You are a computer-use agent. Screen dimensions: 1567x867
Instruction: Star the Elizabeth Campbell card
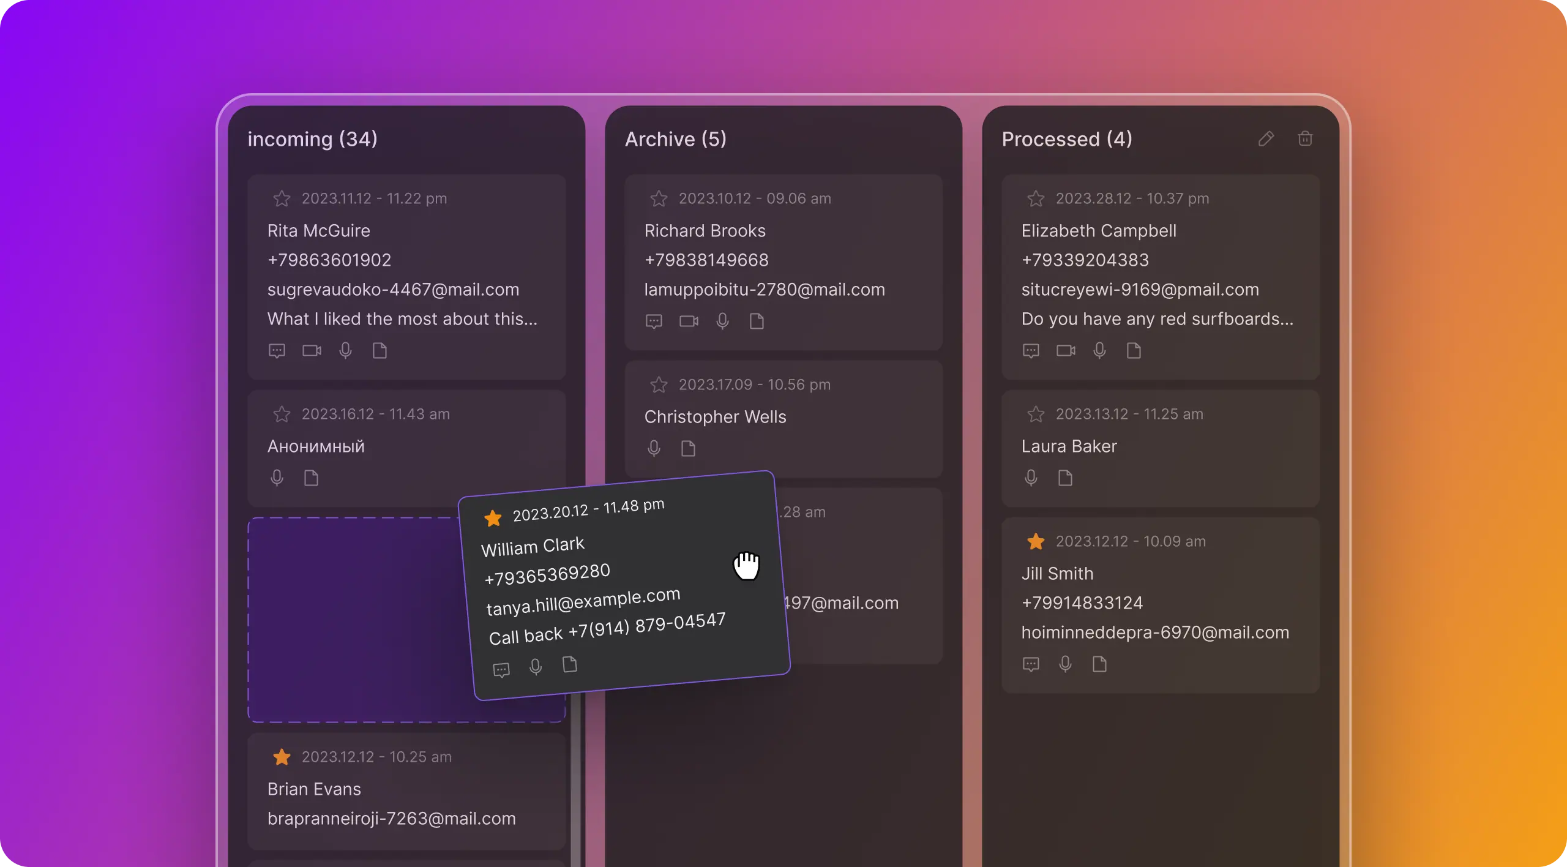point(1036,198)
